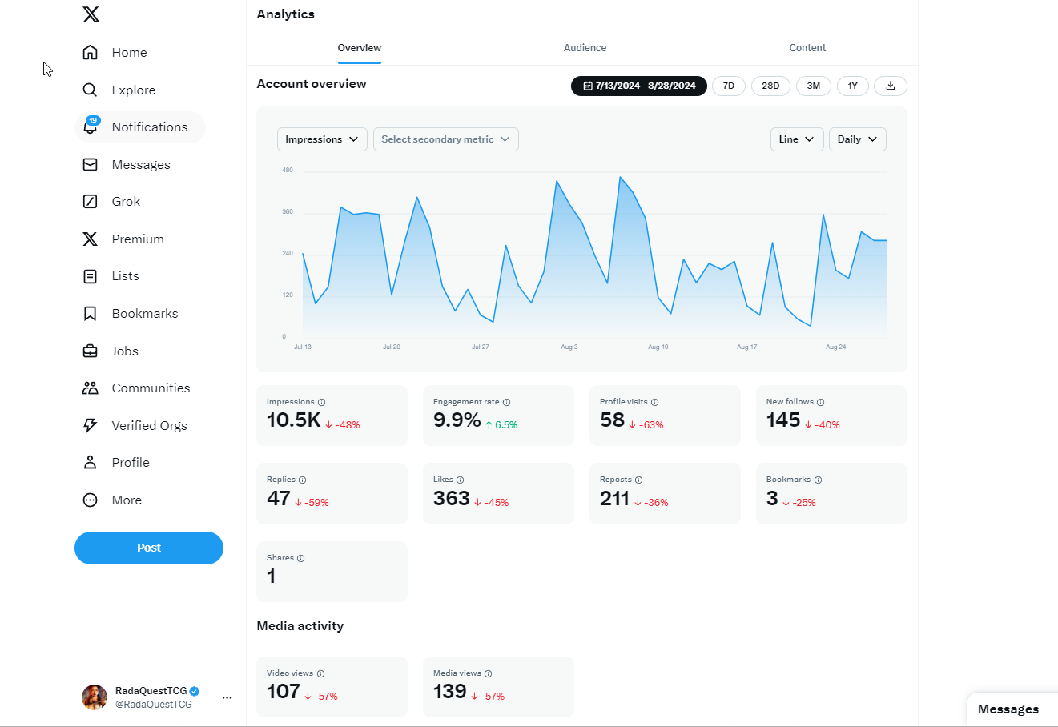The width and height of the screenshot is (1058, 727).
Task: Click the Communities people icon
Action: tap(91, 388)
